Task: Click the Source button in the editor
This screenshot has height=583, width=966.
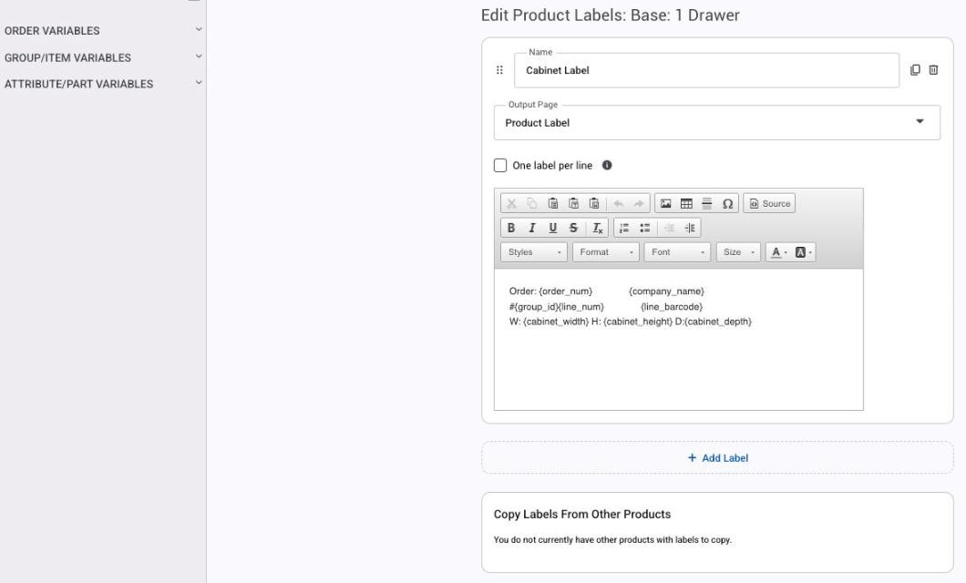Action: tap(769, 203)
